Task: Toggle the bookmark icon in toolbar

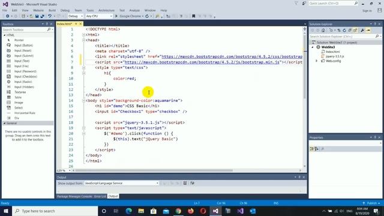Action: pyautogui.click(x=193, y=16)
